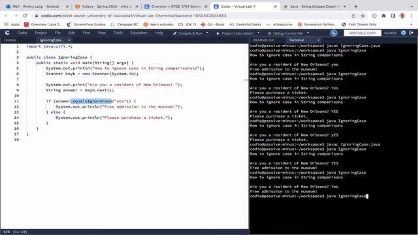The width and height of the screenshot is (418, 235).
Task: Open the File menu
Action: (57, 33)
